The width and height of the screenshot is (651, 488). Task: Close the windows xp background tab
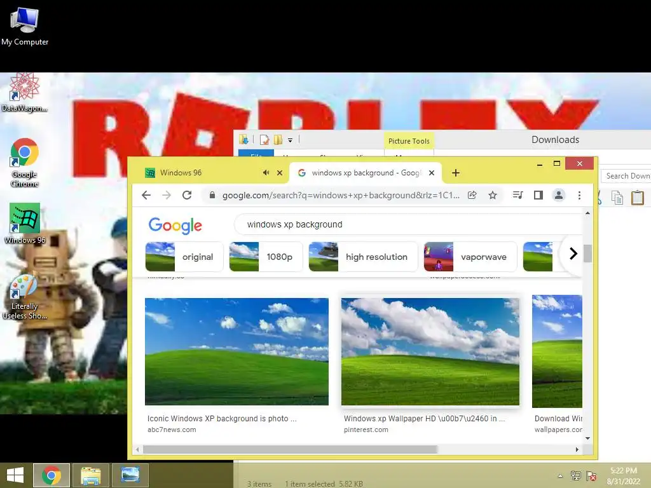coord(432,173)
